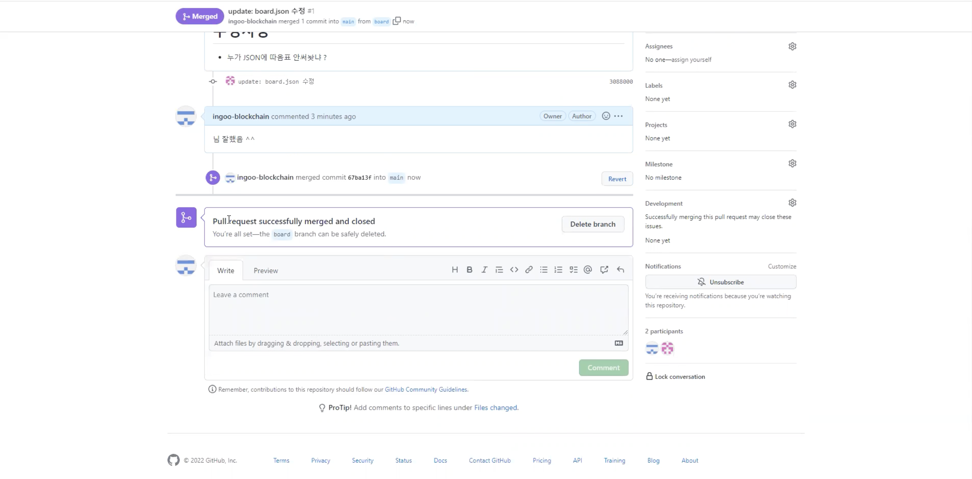Copy the board branch name
This screenshot has height=479, width=972.
pyautogui.click(x=397, y=21)
